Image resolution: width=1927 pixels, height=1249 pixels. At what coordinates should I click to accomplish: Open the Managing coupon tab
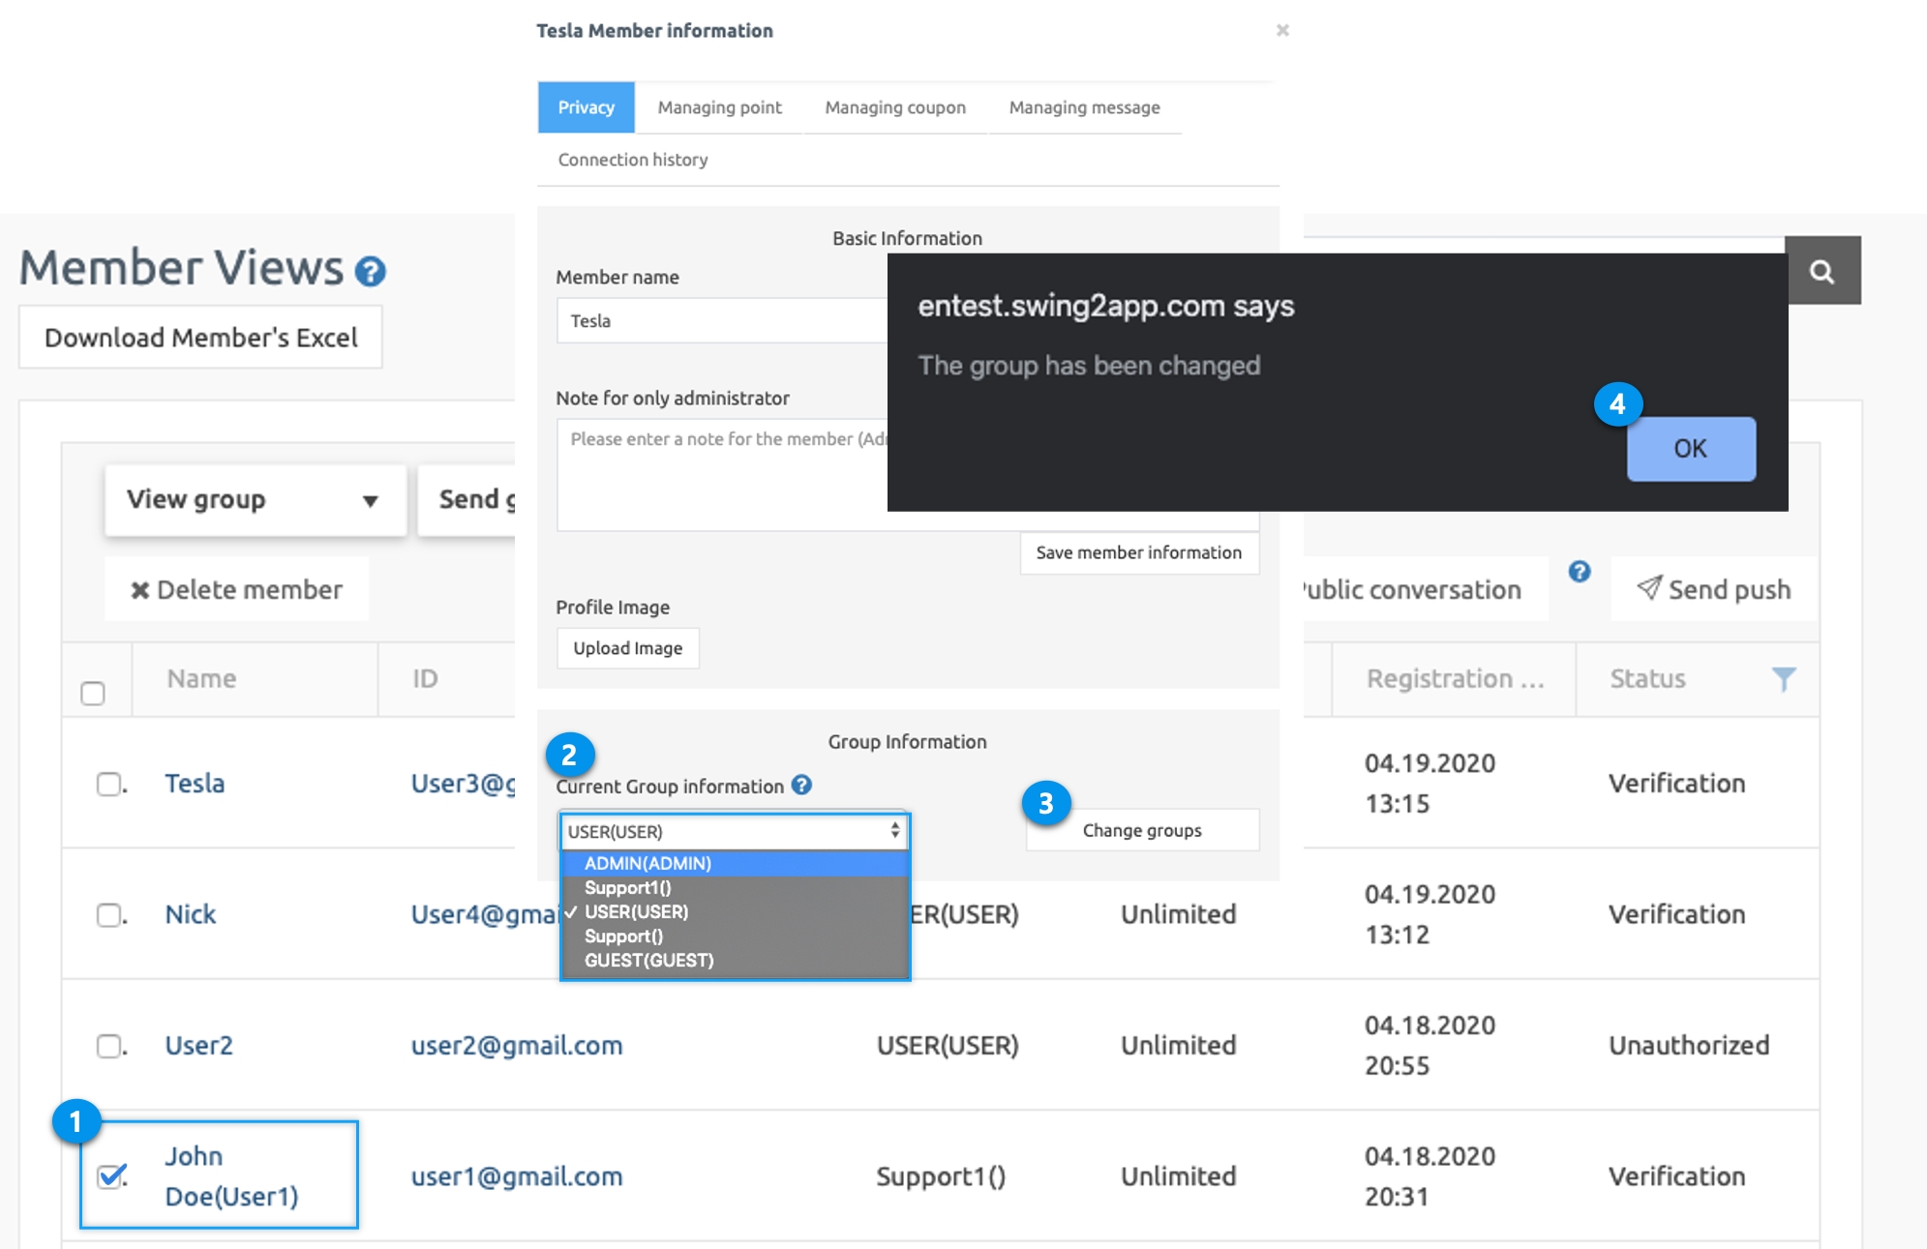point(895,107)
